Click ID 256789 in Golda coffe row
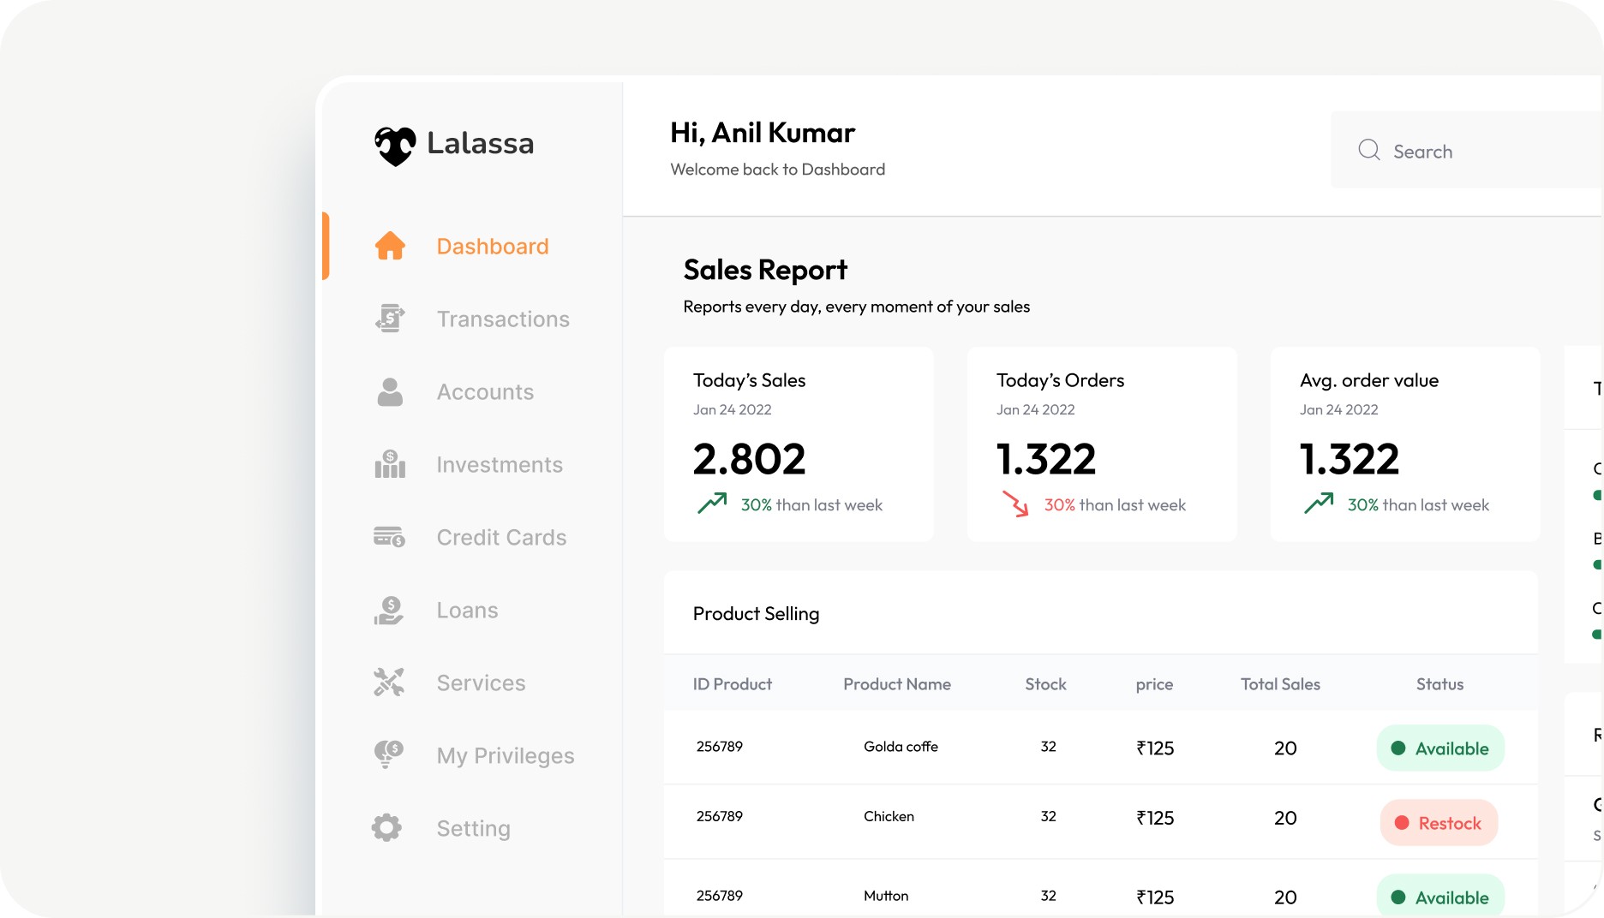Viewport: 1604px width, 918px height. (x=720, y=747)
